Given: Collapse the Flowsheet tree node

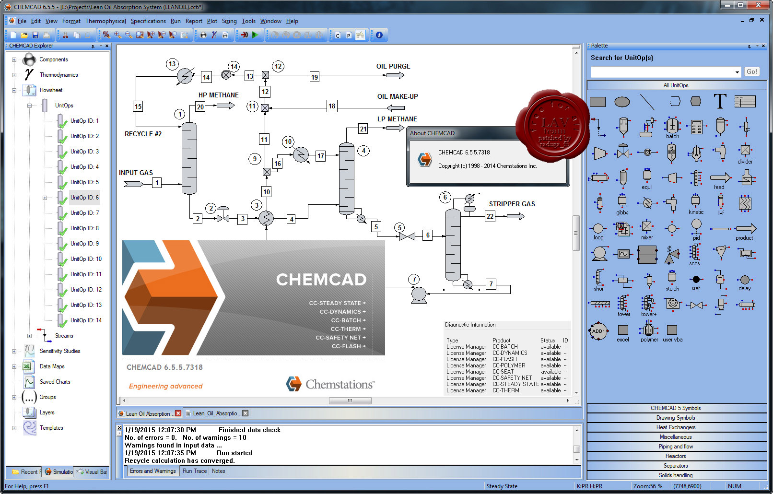Looking at the screenshot, I should coord(14,90).
